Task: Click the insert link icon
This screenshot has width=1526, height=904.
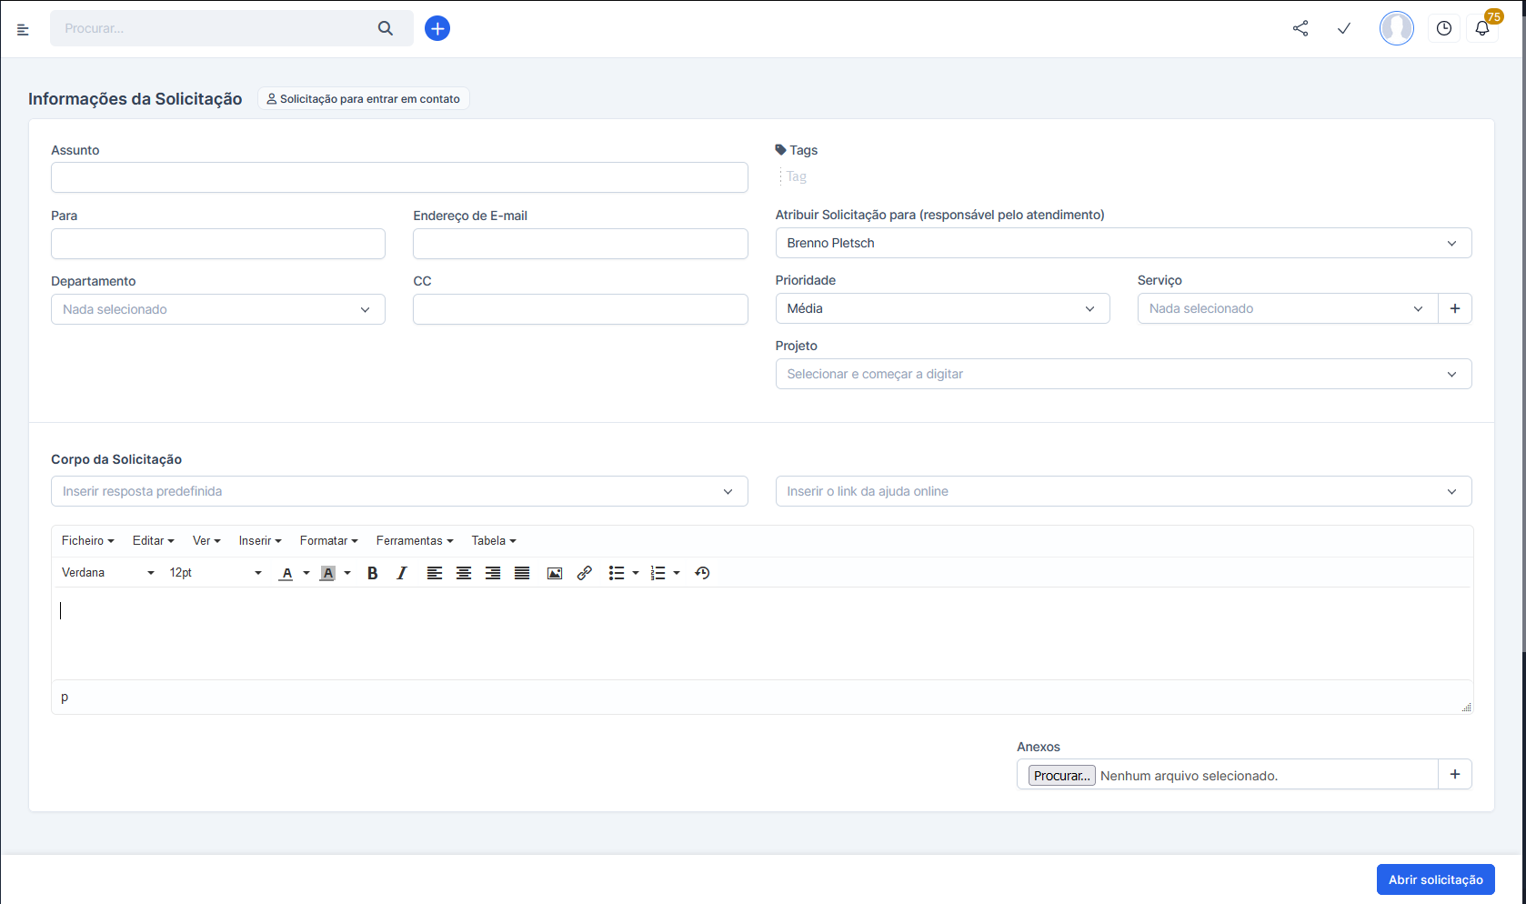Action: coord(585,573)
